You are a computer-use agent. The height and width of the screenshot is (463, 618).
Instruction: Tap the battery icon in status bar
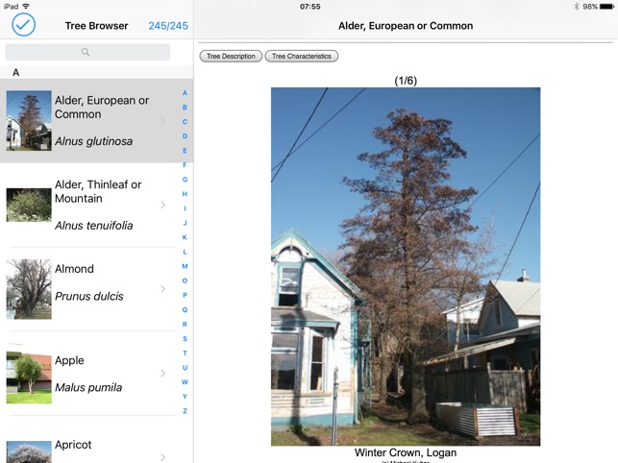tap(606, 7)
